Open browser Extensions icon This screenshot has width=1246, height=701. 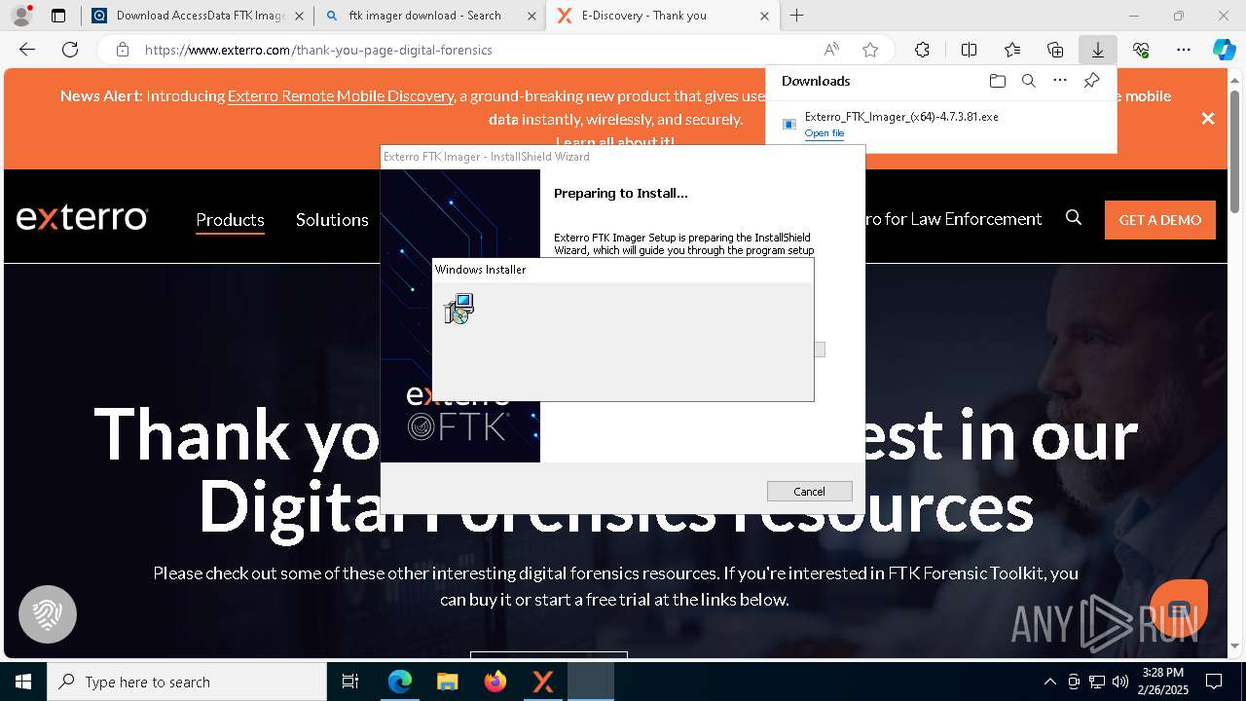(922, 50)
